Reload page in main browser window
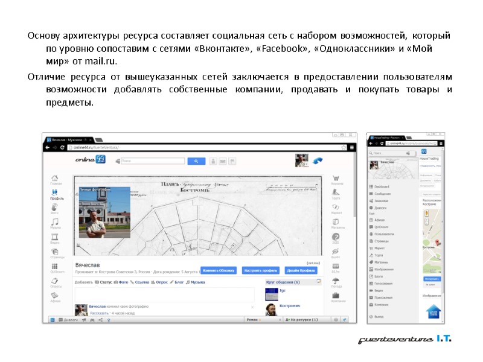 click(x=62, y=147)
